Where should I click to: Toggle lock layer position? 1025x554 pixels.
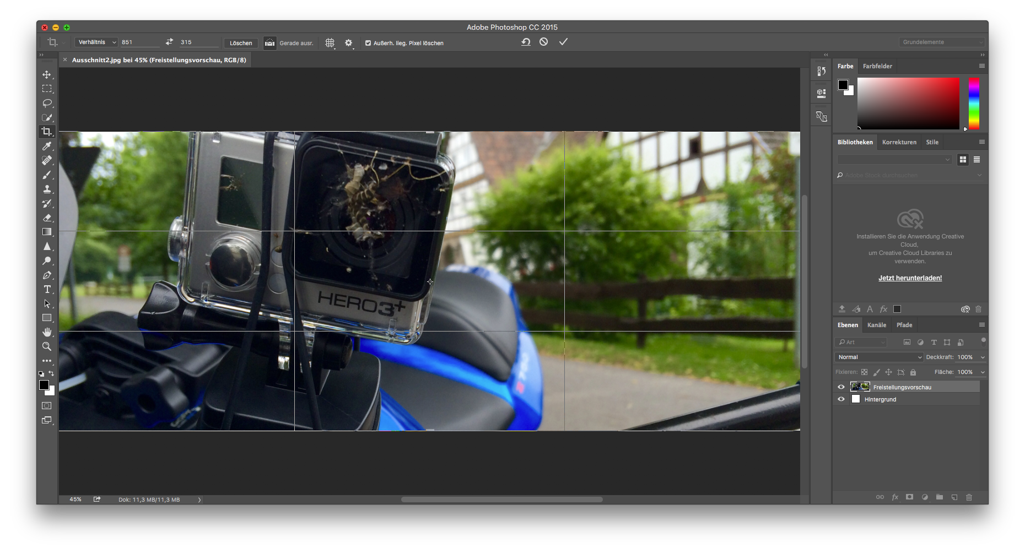888,372
